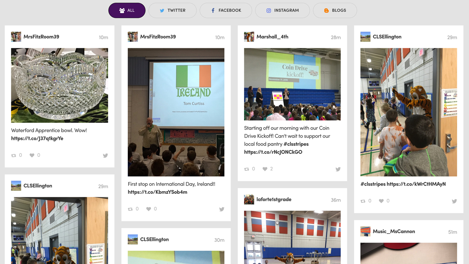Click the Twitter bird on MrsFitzRoom39's bowl post
Image resolution: width=469 pixels, height=264 pixels.
point(105,155)
